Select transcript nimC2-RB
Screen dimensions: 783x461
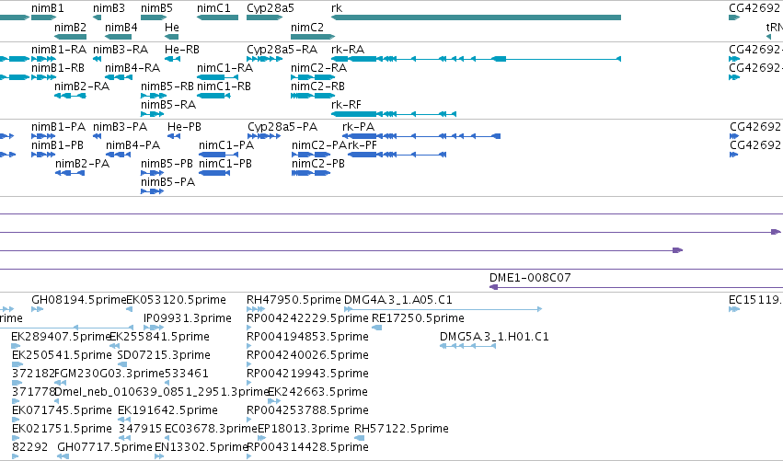313,96
